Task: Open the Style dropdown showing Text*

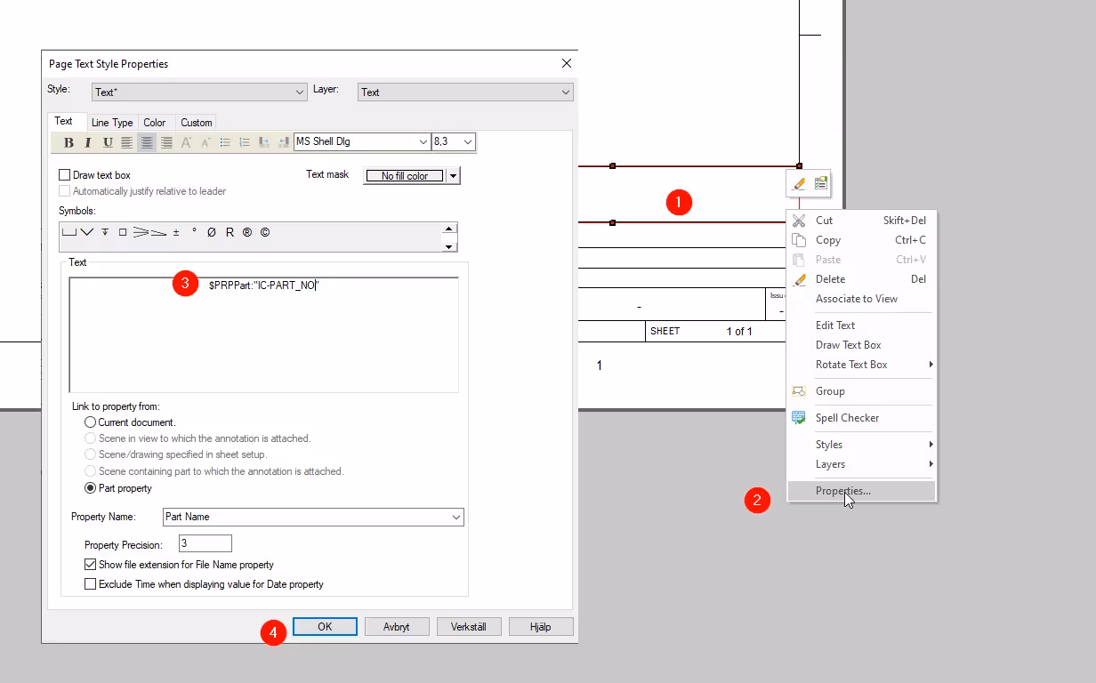Action: [301, 92]
